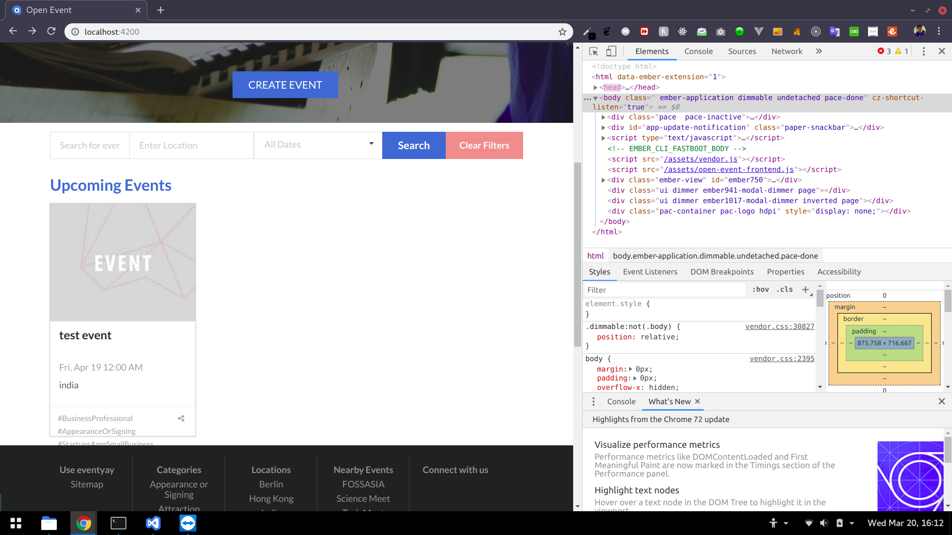
Task: Open the /assets/open-event-frontend.js link
Action: tap(729, 169)
